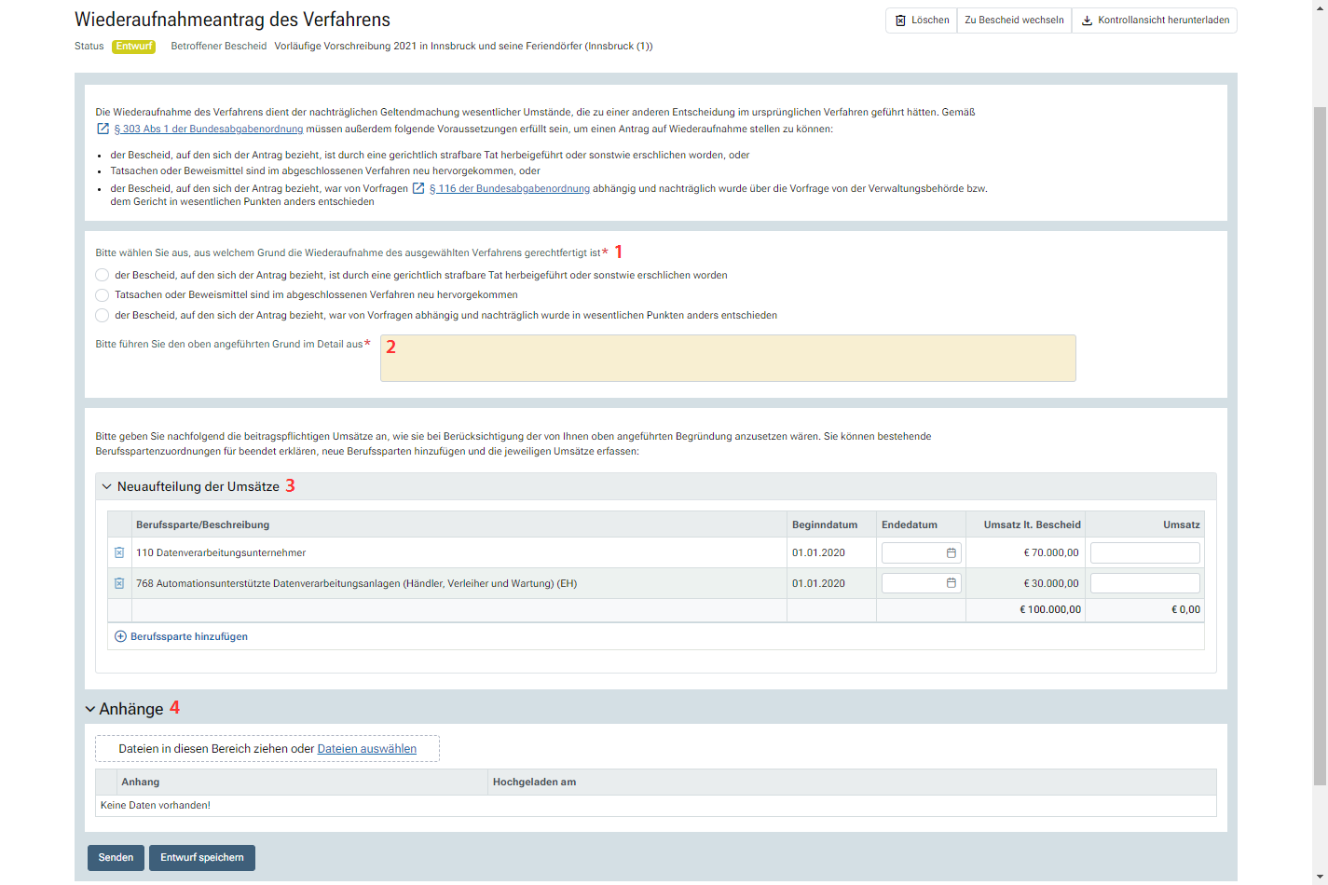Open calendar picker for row 768 Endedatum
1328x885 pixels.
coord(952,584)
